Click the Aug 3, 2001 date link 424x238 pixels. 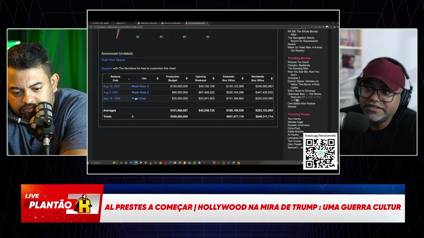(111, 93)
